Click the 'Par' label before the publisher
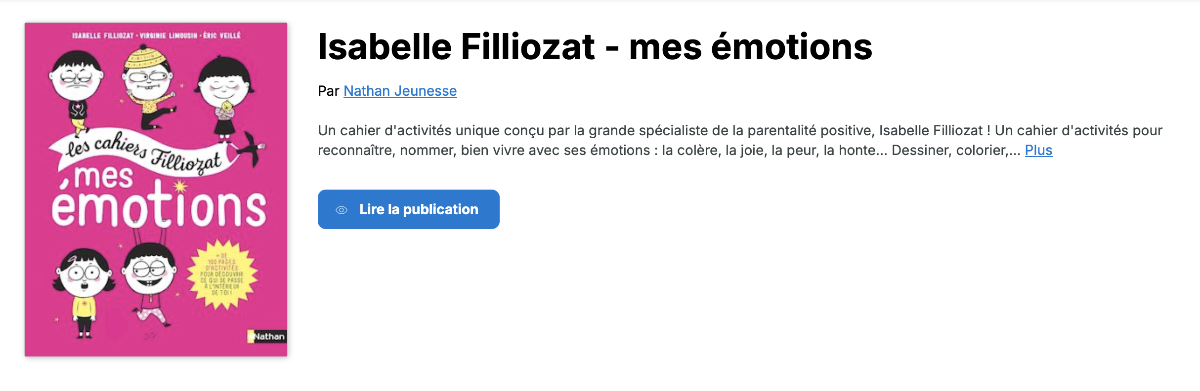The width and height of the screenshot is (1200, 391). (328, 91)
